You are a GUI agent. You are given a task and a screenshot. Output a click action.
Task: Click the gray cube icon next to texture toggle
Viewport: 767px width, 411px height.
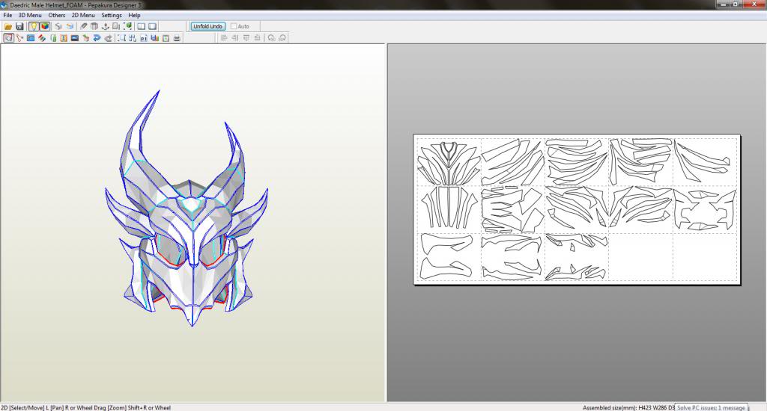pos(58,26)
